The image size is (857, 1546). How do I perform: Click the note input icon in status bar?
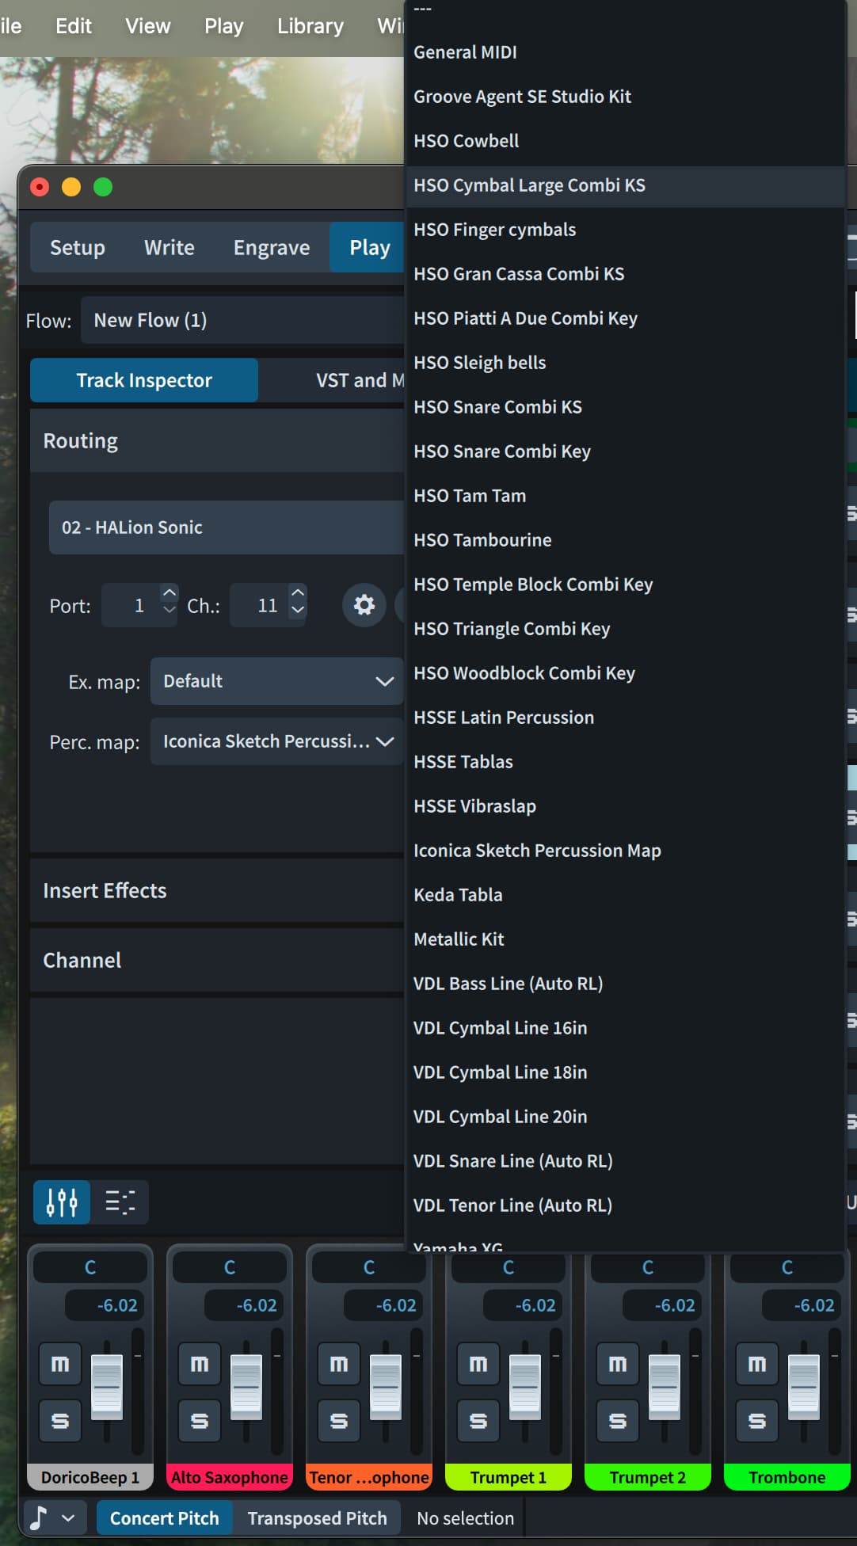(x=38, y=1517)
